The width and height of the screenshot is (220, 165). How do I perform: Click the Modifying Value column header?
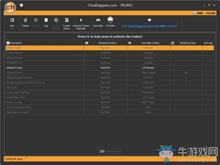point(188,43)
